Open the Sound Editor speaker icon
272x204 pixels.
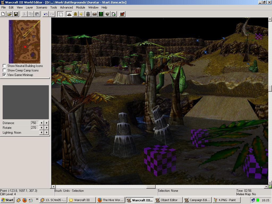click(x=82, y=14)
